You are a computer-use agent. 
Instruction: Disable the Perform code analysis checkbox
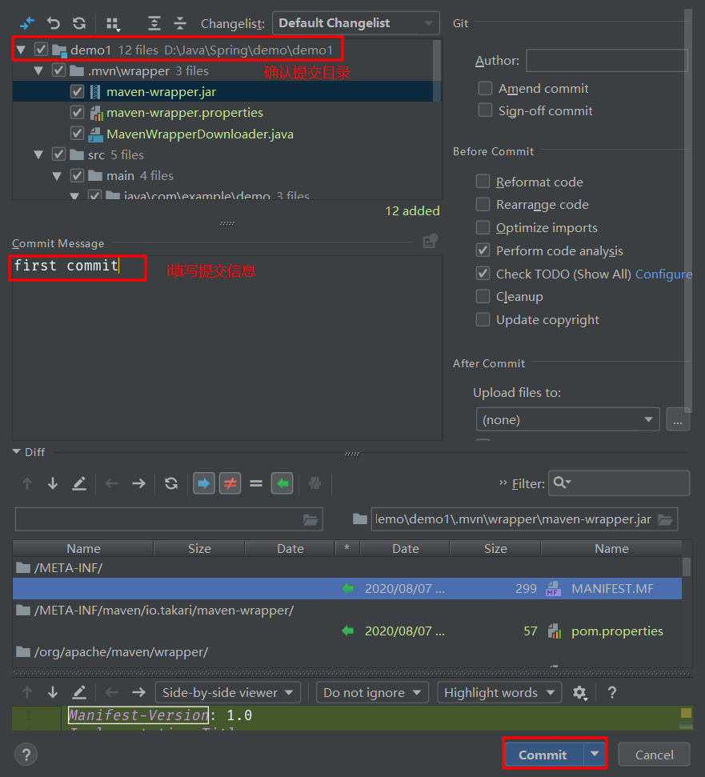[483, 250]
